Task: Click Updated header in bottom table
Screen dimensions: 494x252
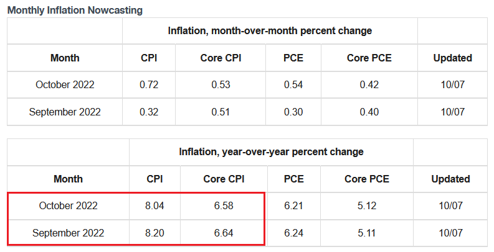Action: click(450, 179)
